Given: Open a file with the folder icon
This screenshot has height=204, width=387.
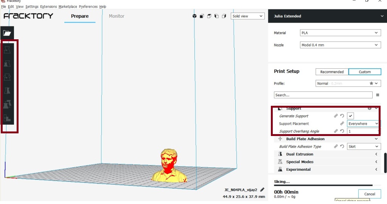Looking at the screenshot, I should pos(7,33).
